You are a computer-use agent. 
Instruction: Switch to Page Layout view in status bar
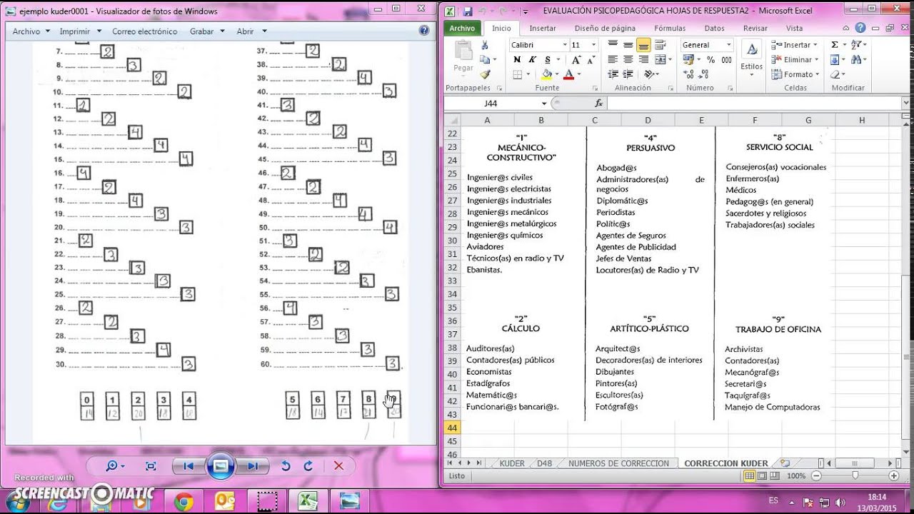click(762, 475)
